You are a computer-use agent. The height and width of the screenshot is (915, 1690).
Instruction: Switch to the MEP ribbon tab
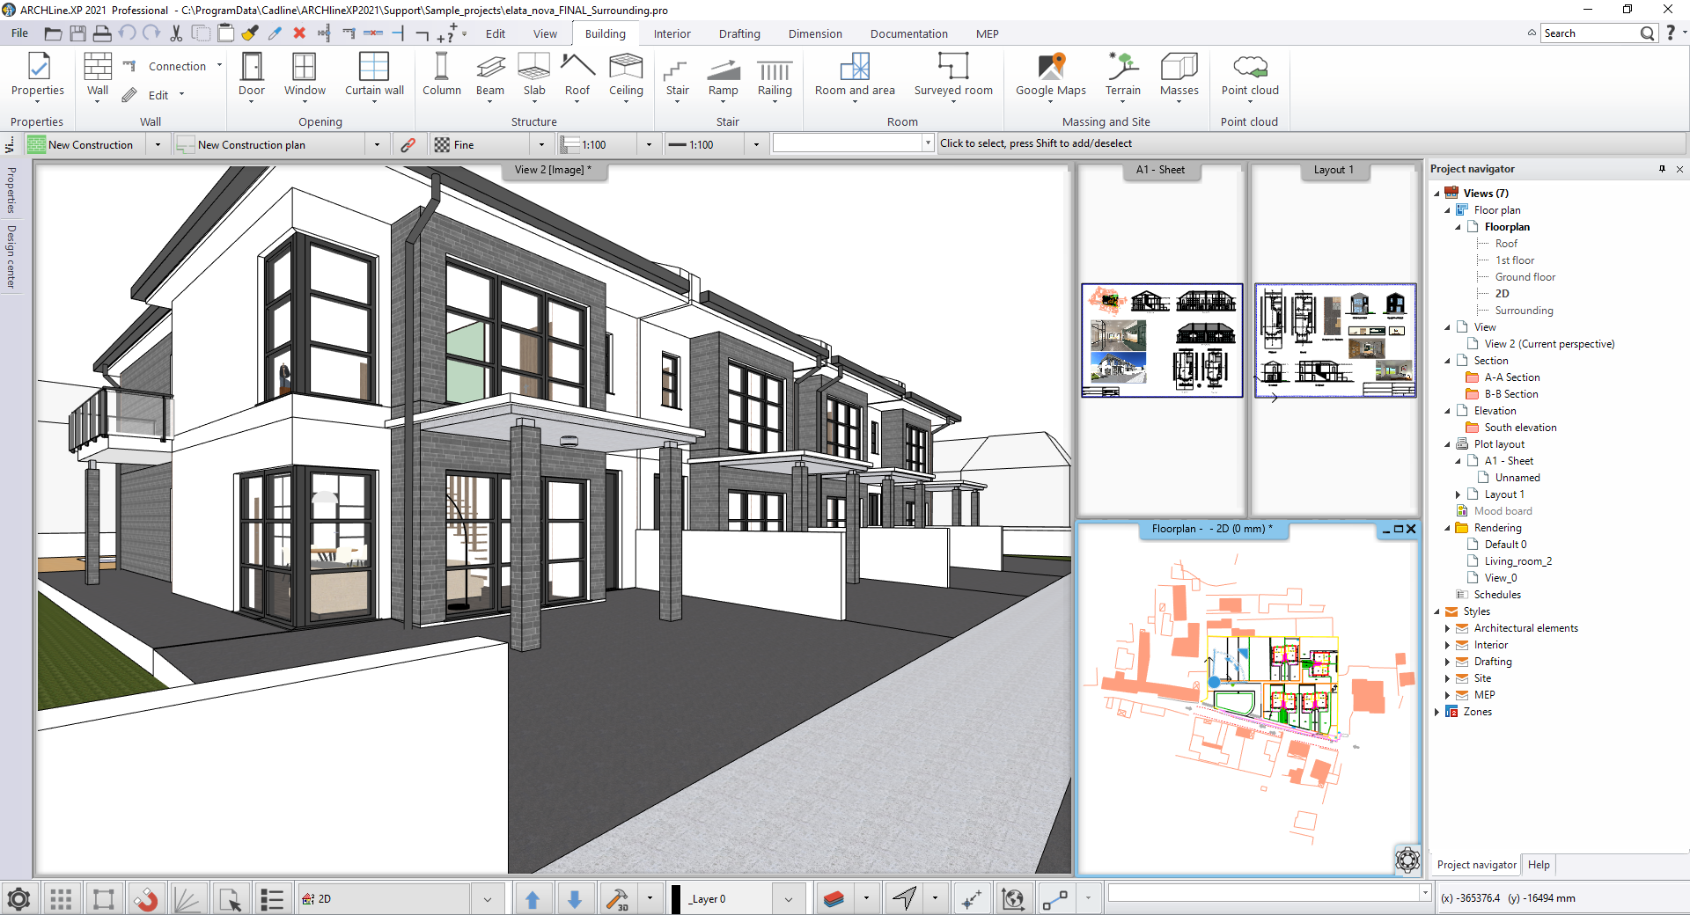tap(987, 33)
